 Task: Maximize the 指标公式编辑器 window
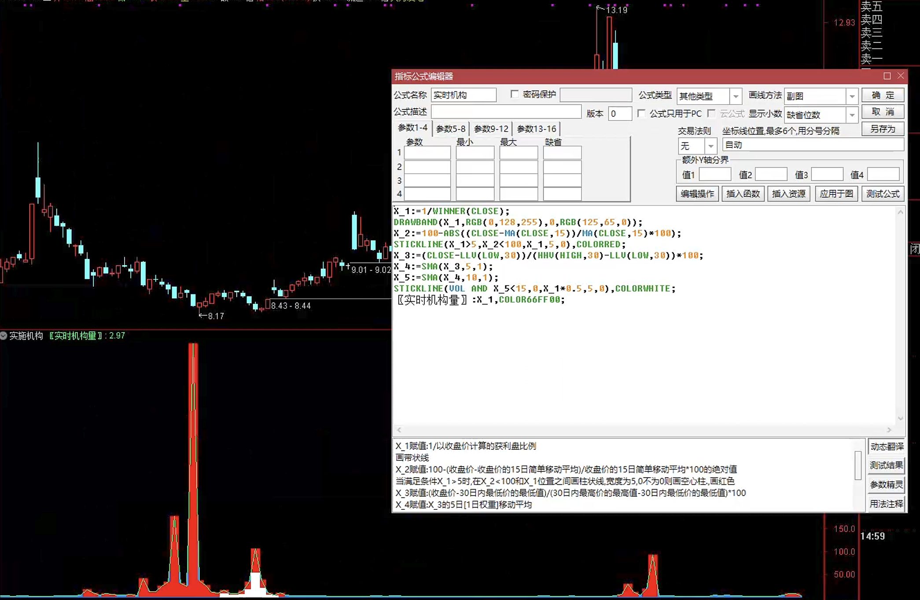pos(887,76)
